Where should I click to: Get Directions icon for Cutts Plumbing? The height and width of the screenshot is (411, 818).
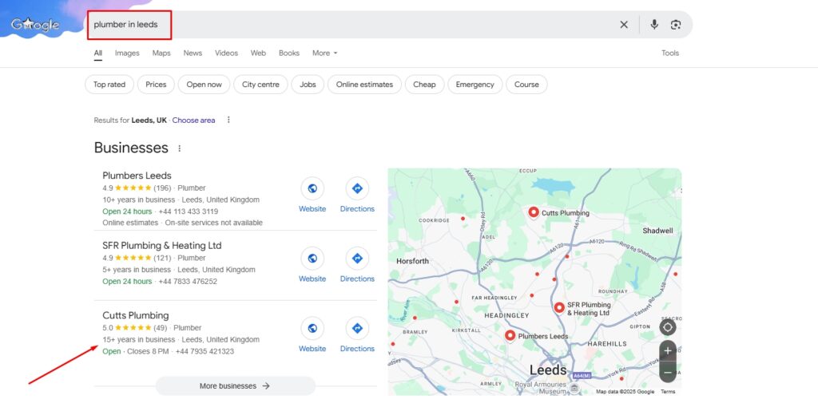(357, 328)
